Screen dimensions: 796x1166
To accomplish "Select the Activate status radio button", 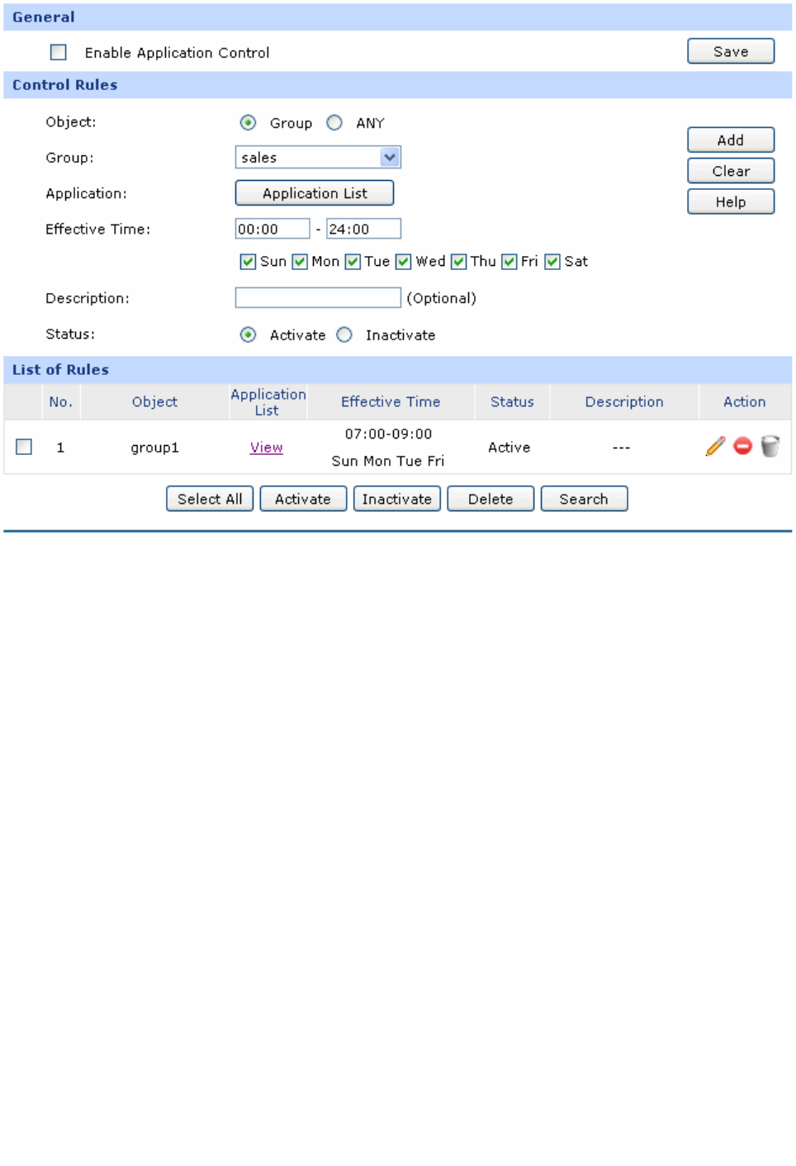I will [x=248, y=334].
